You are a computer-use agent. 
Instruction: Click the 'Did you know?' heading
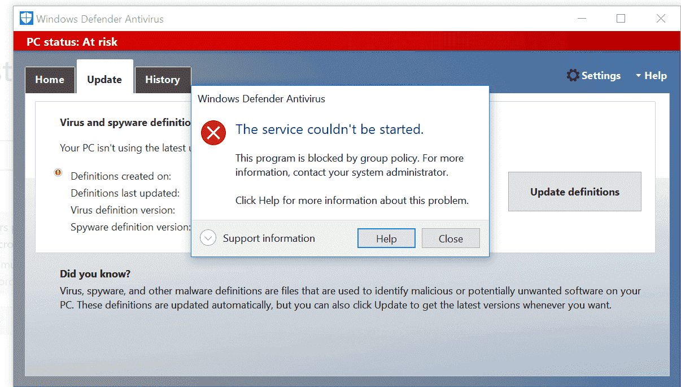pos(95,274)
